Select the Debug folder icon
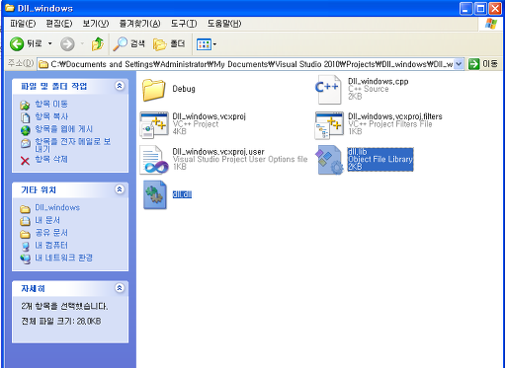Viewport: 505px width, 368px height. (154, 90)
